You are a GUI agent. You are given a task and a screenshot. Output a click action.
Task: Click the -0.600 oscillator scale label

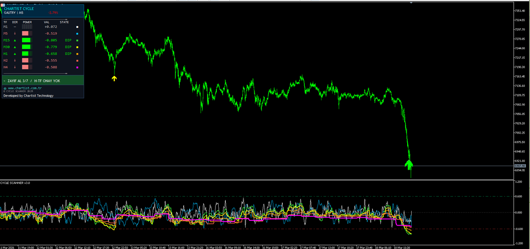point(519,229)
